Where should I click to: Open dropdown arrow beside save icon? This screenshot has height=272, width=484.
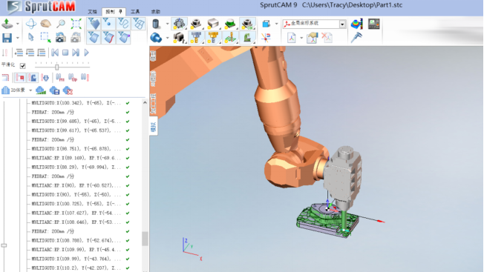18,38
